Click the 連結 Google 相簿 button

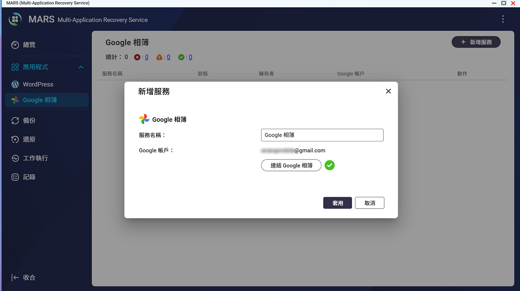click(x=291, y=165)
